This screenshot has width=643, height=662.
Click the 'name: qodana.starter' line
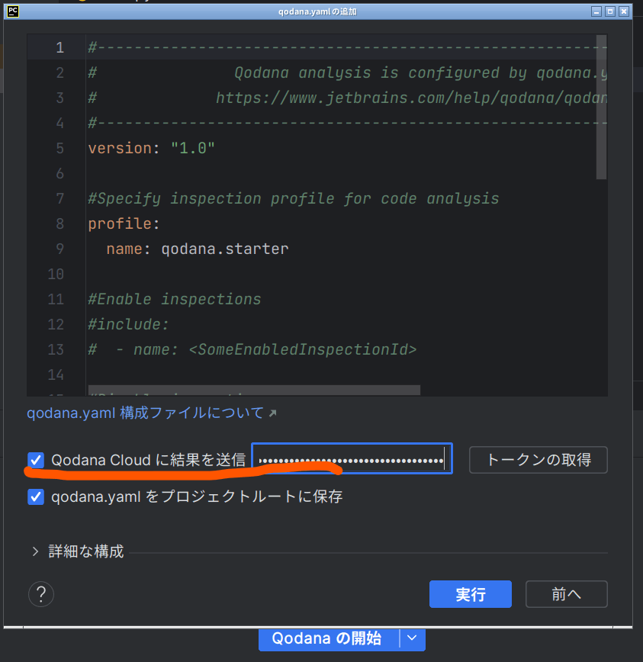click(198, 249)
